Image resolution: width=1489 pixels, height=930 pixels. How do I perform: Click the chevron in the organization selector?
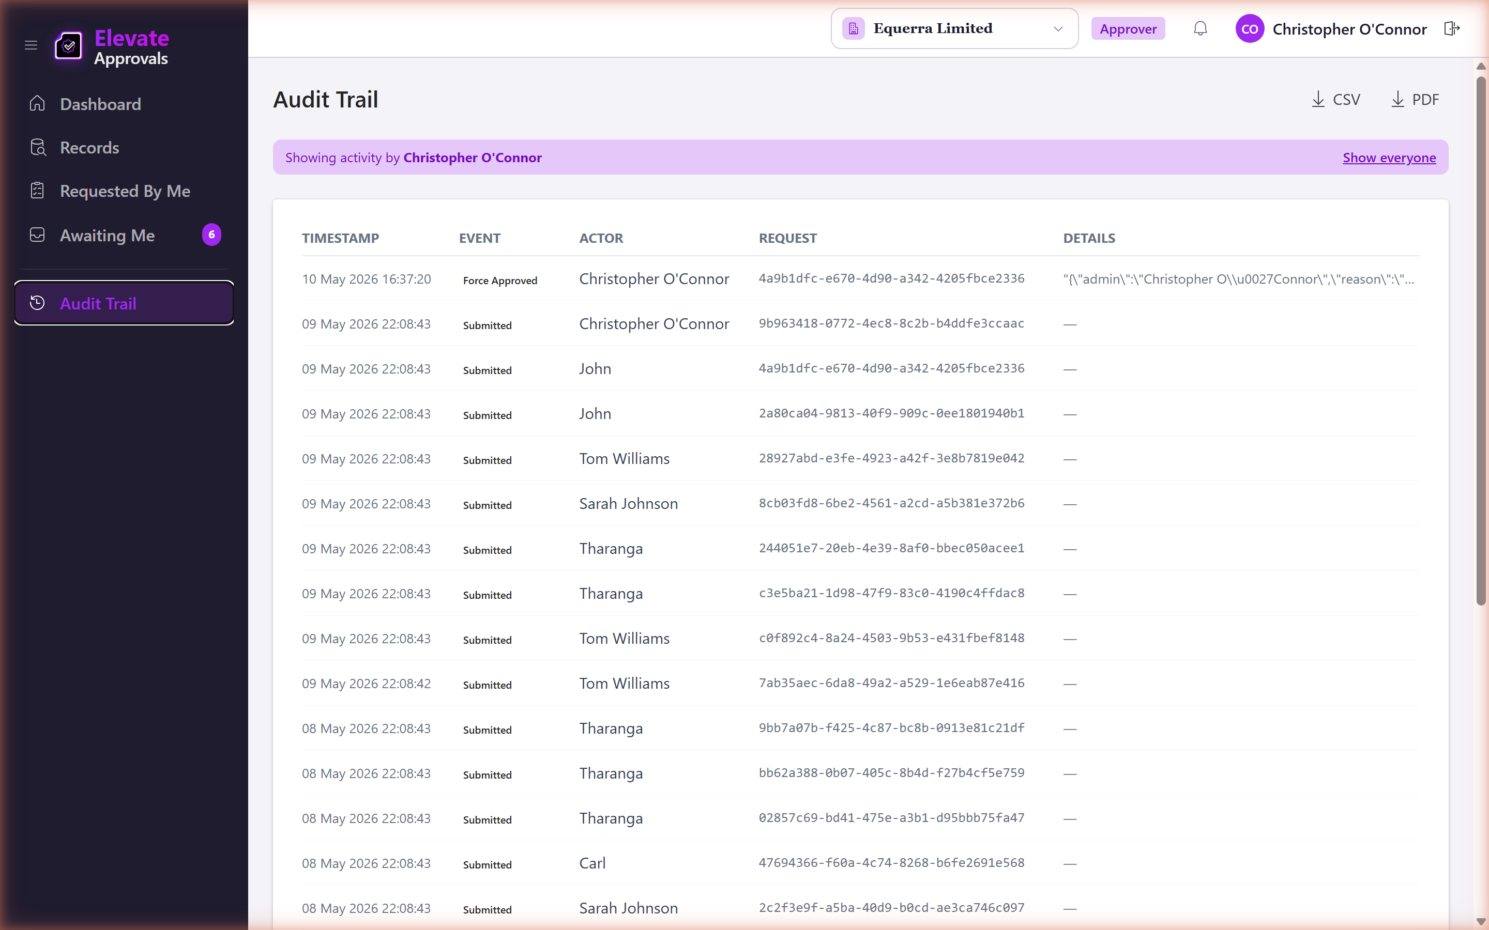coord(1058,29)
